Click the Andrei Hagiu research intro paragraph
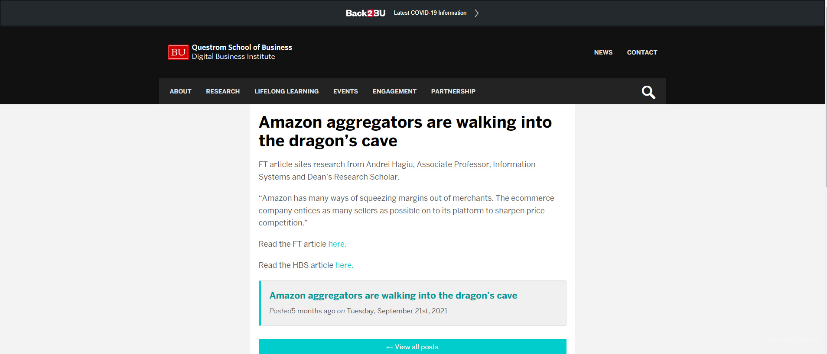The width and height of the screenshot is (827, 354). pyautogui.click(x=397, y=171)
